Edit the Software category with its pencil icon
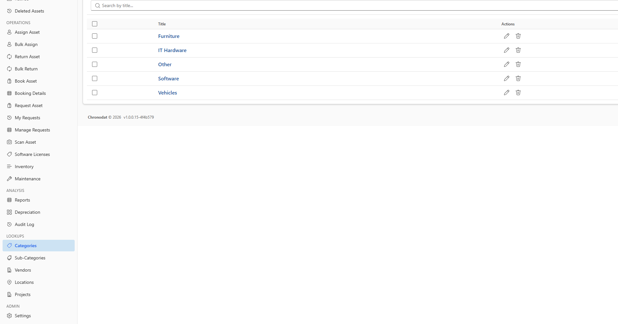 coord(507,78)
